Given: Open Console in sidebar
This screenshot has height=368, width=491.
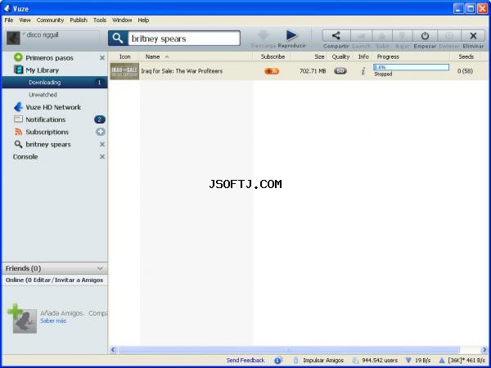Looking at the screenshot, I should coord(25,157).
